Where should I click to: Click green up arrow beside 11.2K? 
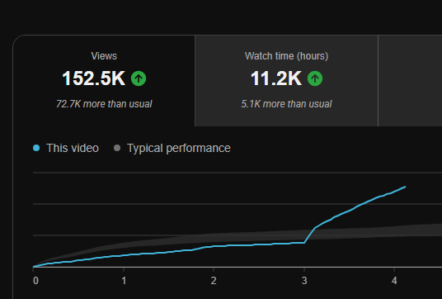[315, 78]
